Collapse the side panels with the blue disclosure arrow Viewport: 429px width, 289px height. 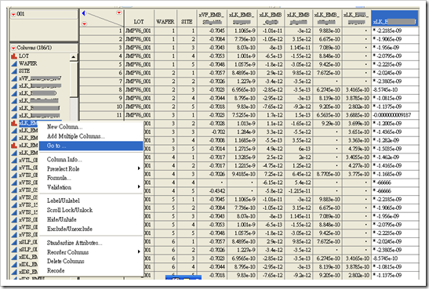[x=84, y=13]
